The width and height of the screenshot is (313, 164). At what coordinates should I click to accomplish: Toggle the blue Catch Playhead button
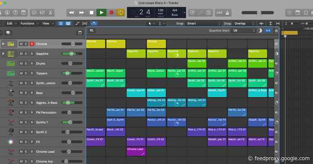[94, 23]
